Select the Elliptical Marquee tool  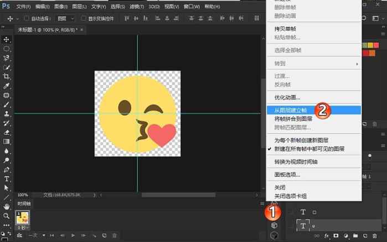point(7,49)
